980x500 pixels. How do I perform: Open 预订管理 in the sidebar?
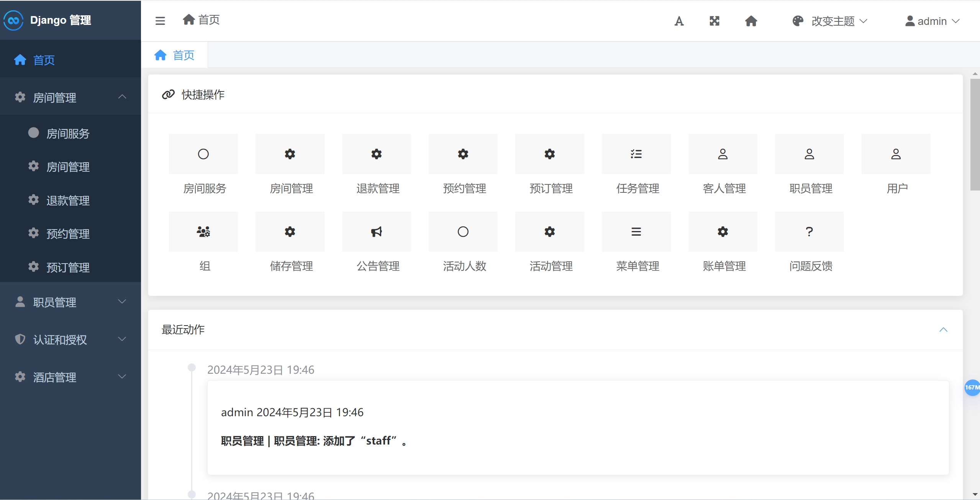(70, 267)
